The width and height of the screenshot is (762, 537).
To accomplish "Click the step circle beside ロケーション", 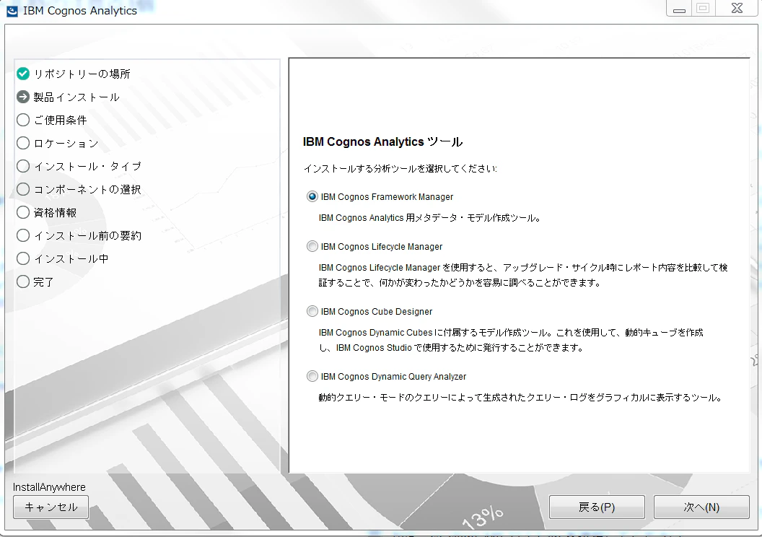I will 23,144.
